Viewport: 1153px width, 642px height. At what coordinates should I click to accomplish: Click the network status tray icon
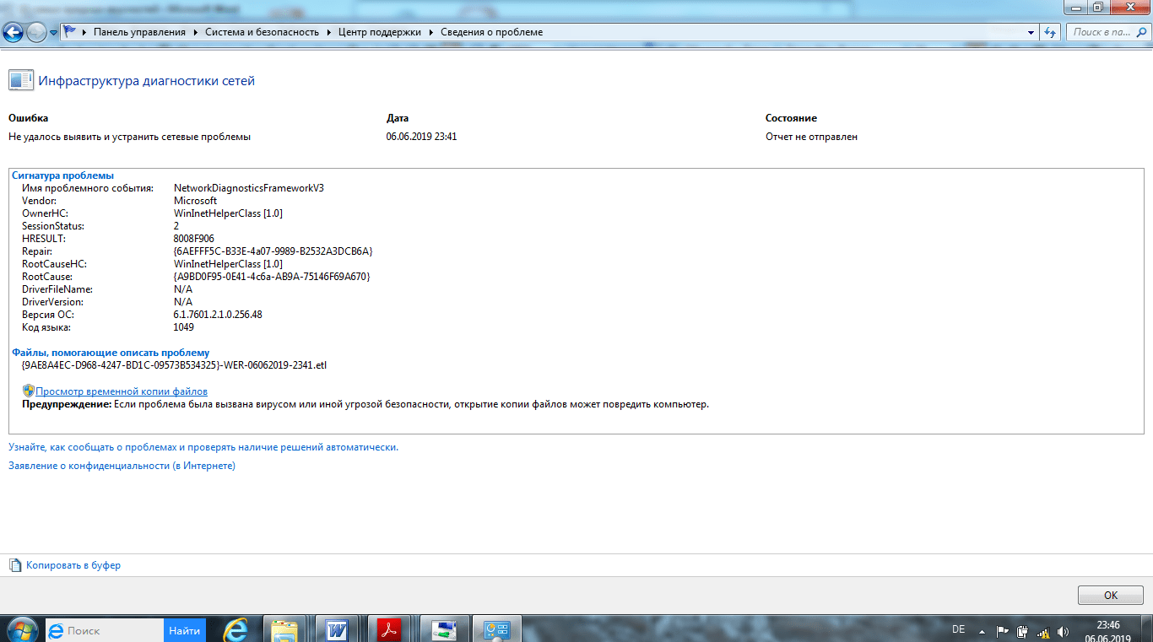[x=1042, y=631]
